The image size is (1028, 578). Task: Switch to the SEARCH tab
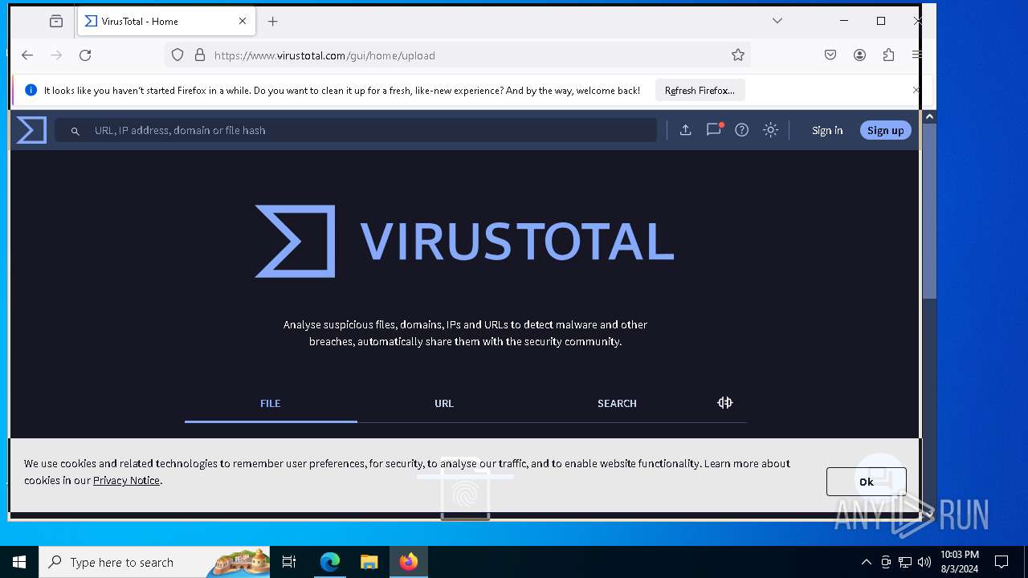pyautogui.click(x=617, y=404)
